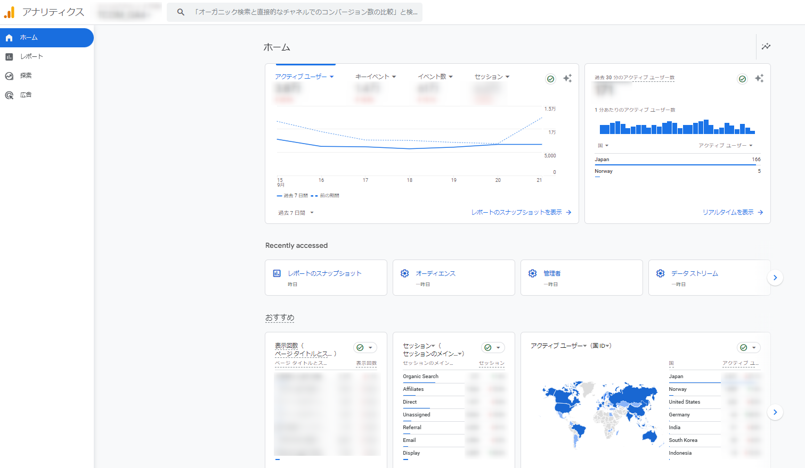Click Email row in sessions card
Viewport: 805px width, 468px height.
(x=454, y=440)
